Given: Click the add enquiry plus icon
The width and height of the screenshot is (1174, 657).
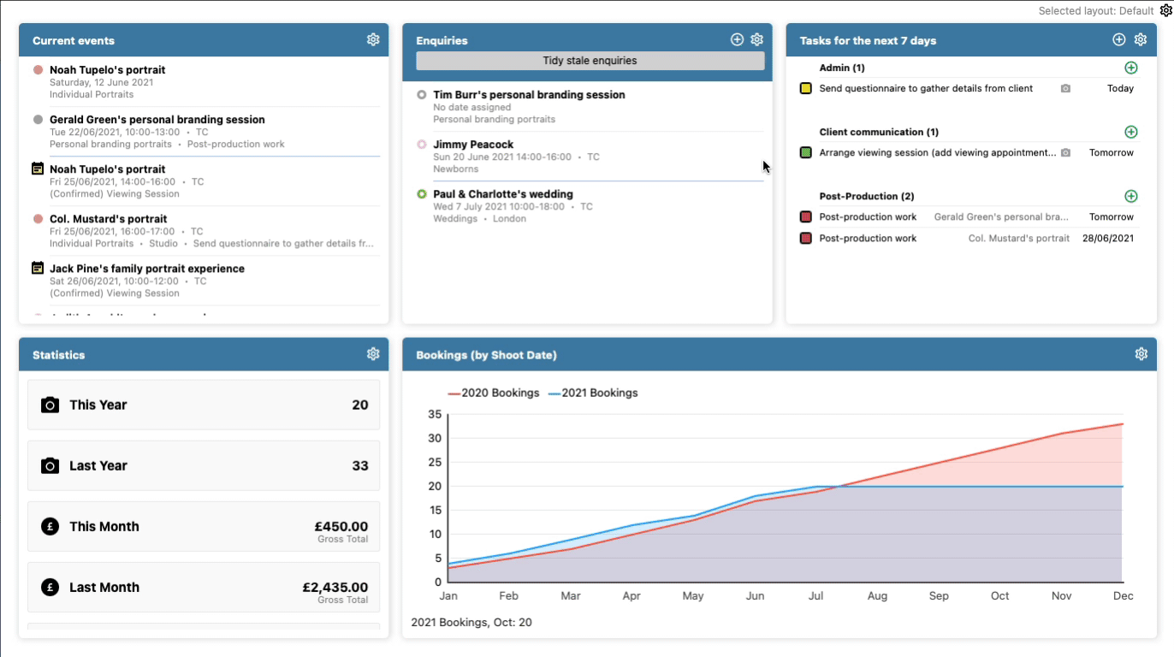Looking at the screenshot, I should tap(737, 40).
